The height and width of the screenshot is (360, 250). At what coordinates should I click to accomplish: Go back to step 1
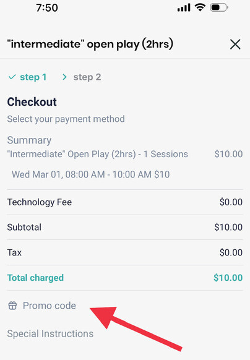pyautogui.click(x=33, y=77)
